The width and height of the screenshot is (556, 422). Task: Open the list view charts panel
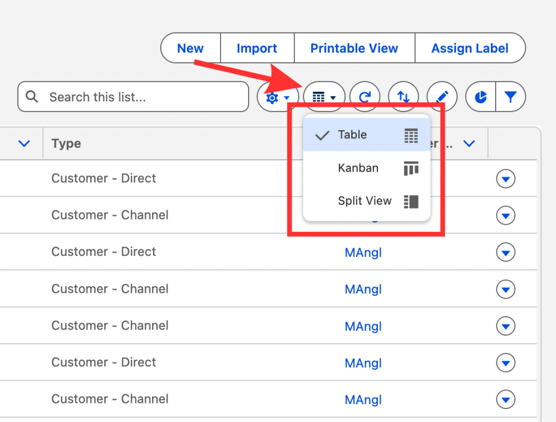(480, 96)
